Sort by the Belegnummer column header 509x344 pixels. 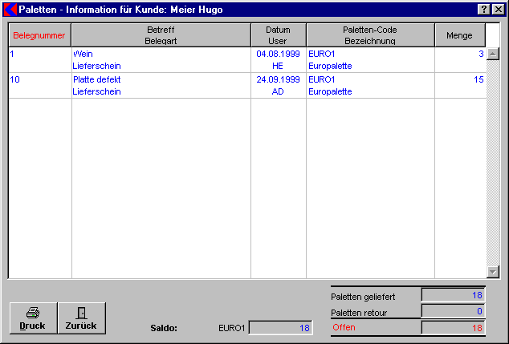point(39,35)
